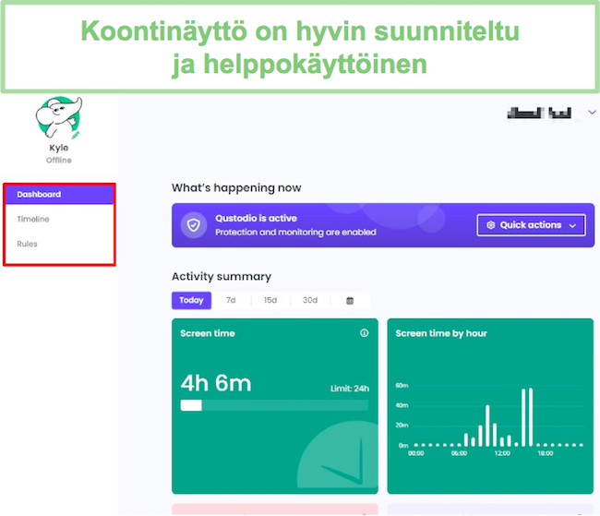Switch activity summary to 15d
The height and width of the screenshot is (516, 600).
click(x=270, y=301)
